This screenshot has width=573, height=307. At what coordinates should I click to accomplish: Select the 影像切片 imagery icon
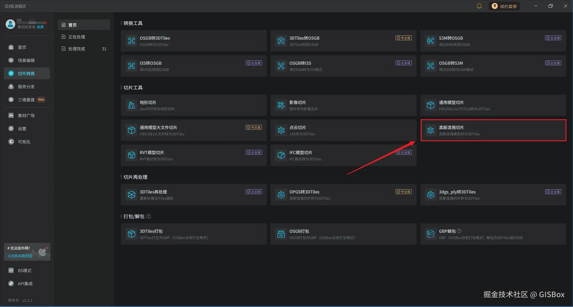pyautogui.click(x=281, y=105)
